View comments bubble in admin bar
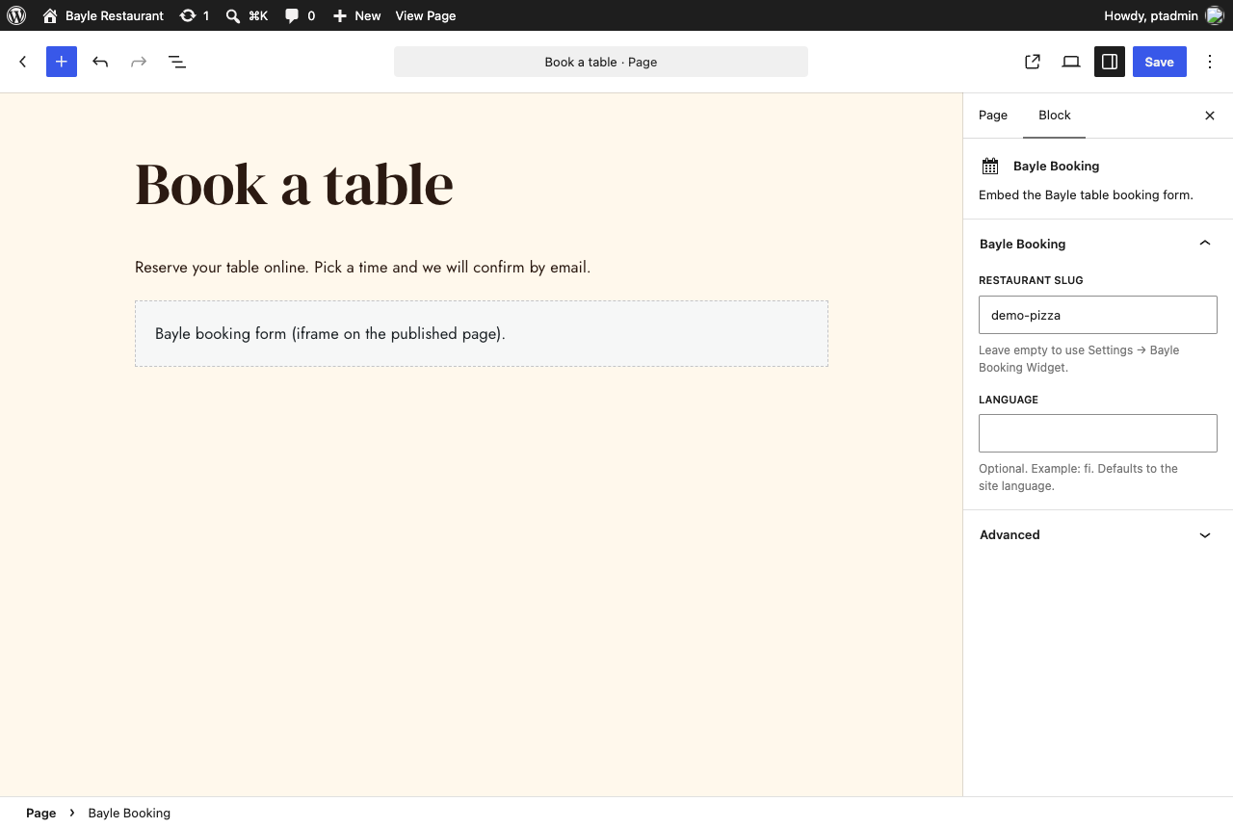The width and height of the screenshot is (1233, 828). (300, 15)
